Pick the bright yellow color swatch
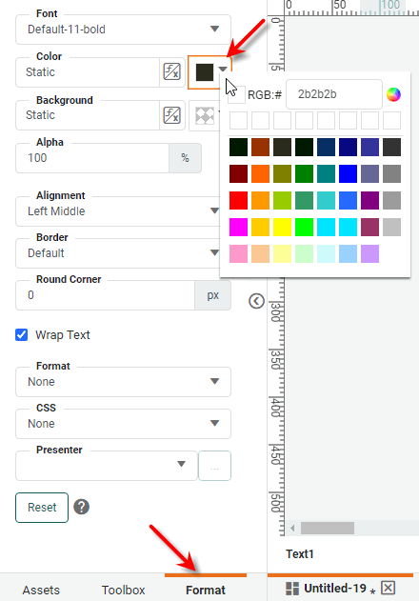 282,228
